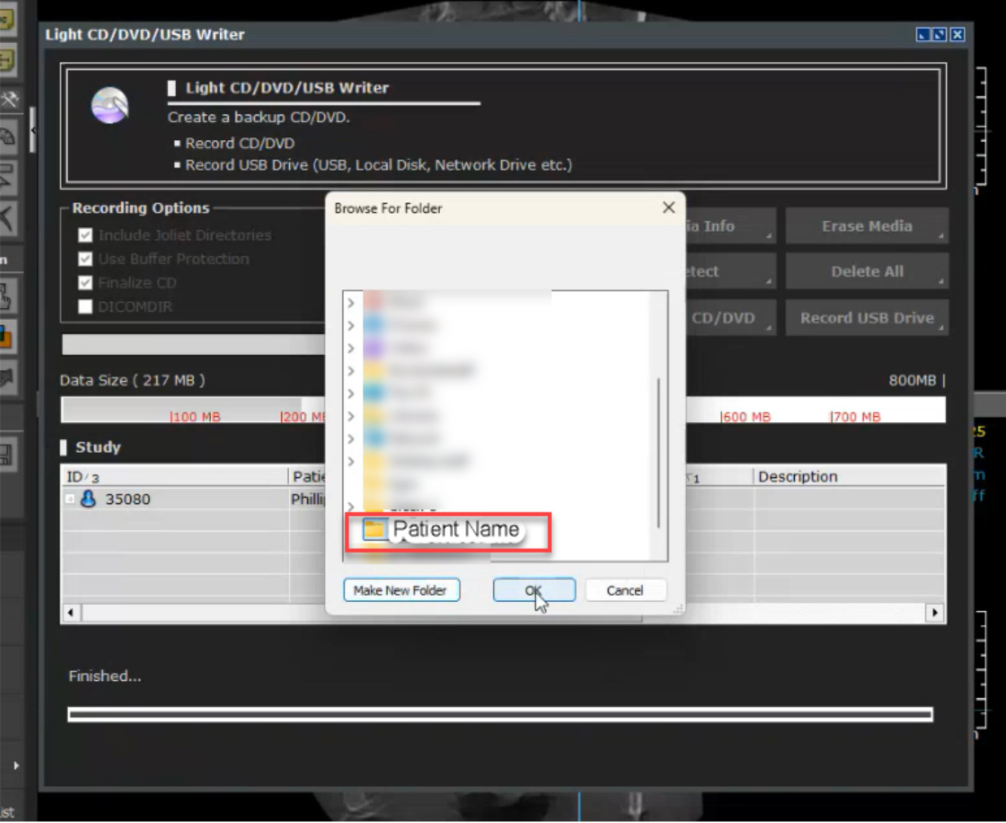Enable the DICOMDIR checkbox
This screenshot has height=823, width=1006.
pos(85,306)
